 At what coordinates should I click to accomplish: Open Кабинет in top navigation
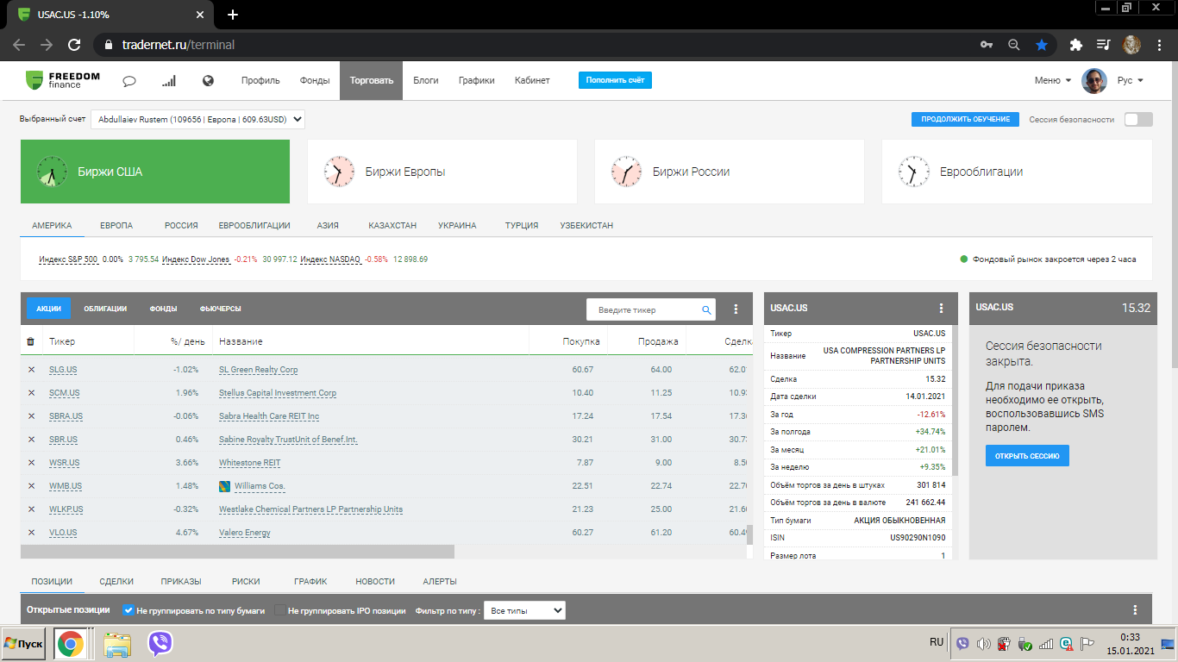pos(532,80)
